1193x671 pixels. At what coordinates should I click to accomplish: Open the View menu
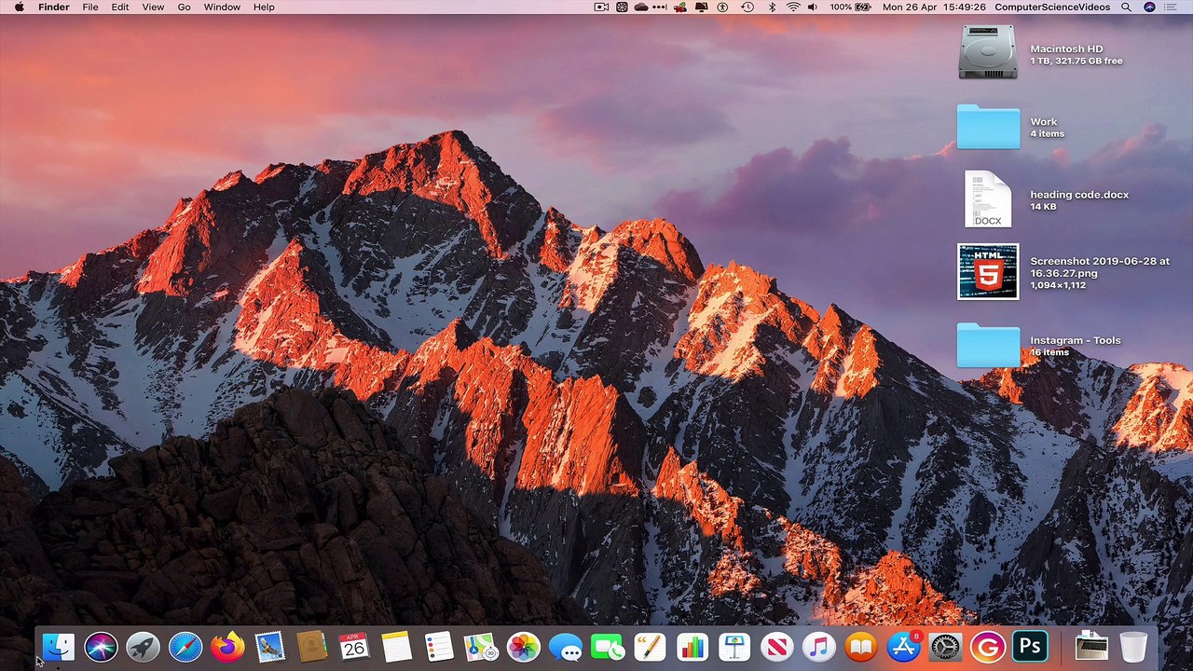(x=153, y=7)
